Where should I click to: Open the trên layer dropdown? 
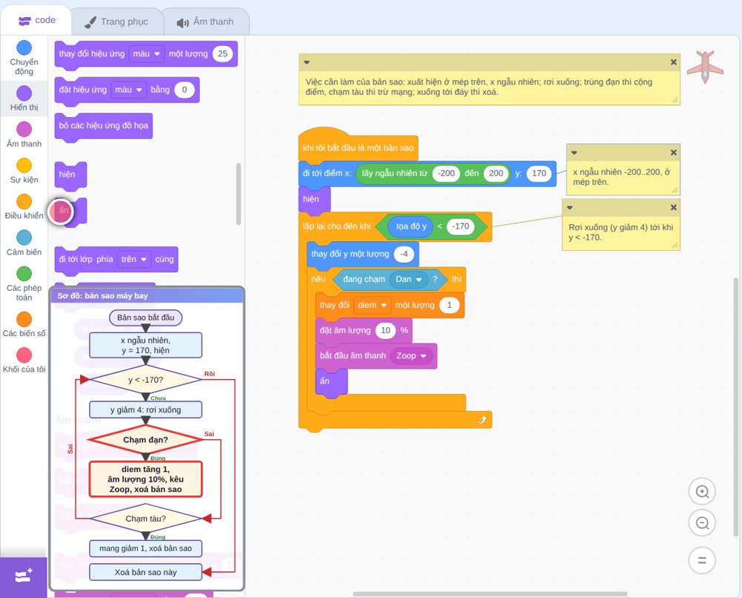[x=134, y=259]
